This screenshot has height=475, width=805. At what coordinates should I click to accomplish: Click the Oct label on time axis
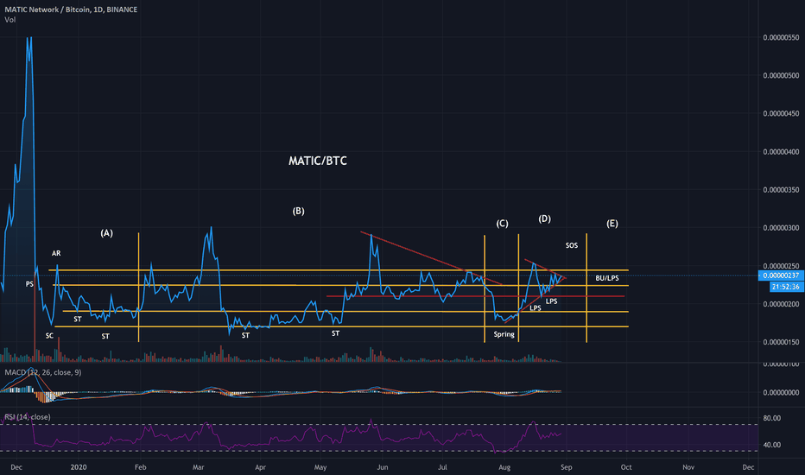tap(626, 467)
